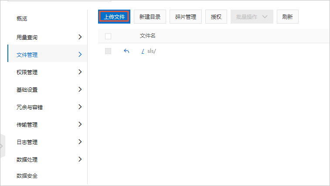Expand the 传输管理 chevron

pyautogui.click(x=80, y=124)
